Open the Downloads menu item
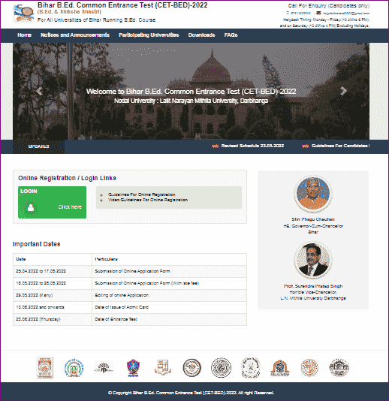 201,35
